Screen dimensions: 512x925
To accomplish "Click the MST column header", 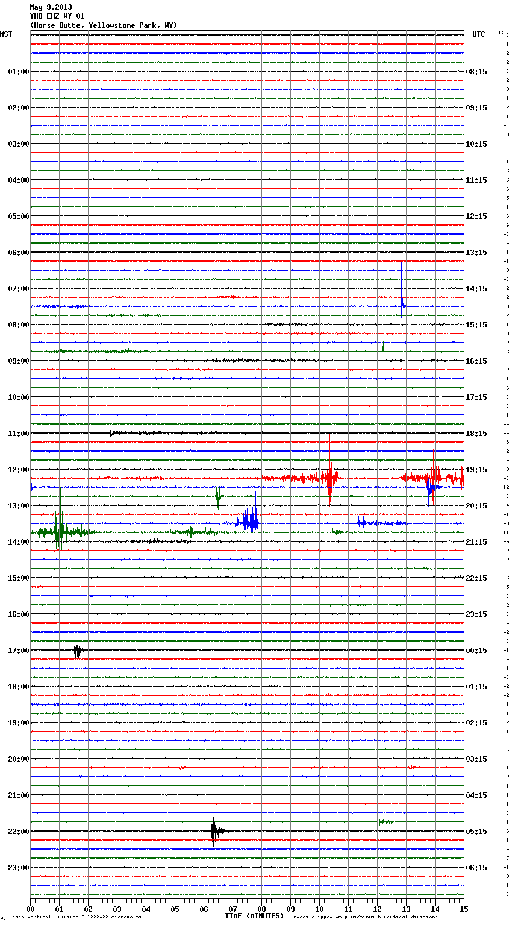I will tap(6, 34).
